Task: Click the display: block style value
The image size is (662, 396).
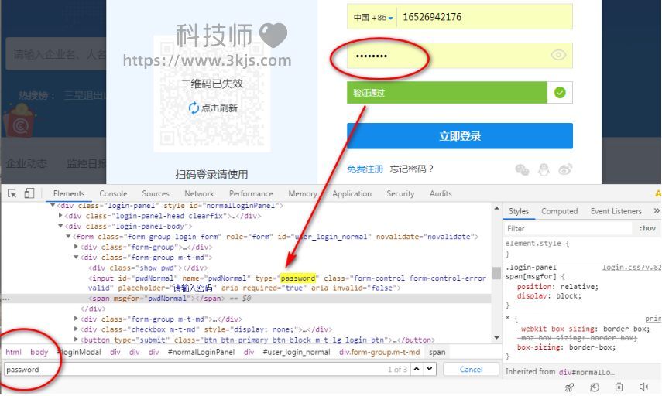Action: point(568,296)
